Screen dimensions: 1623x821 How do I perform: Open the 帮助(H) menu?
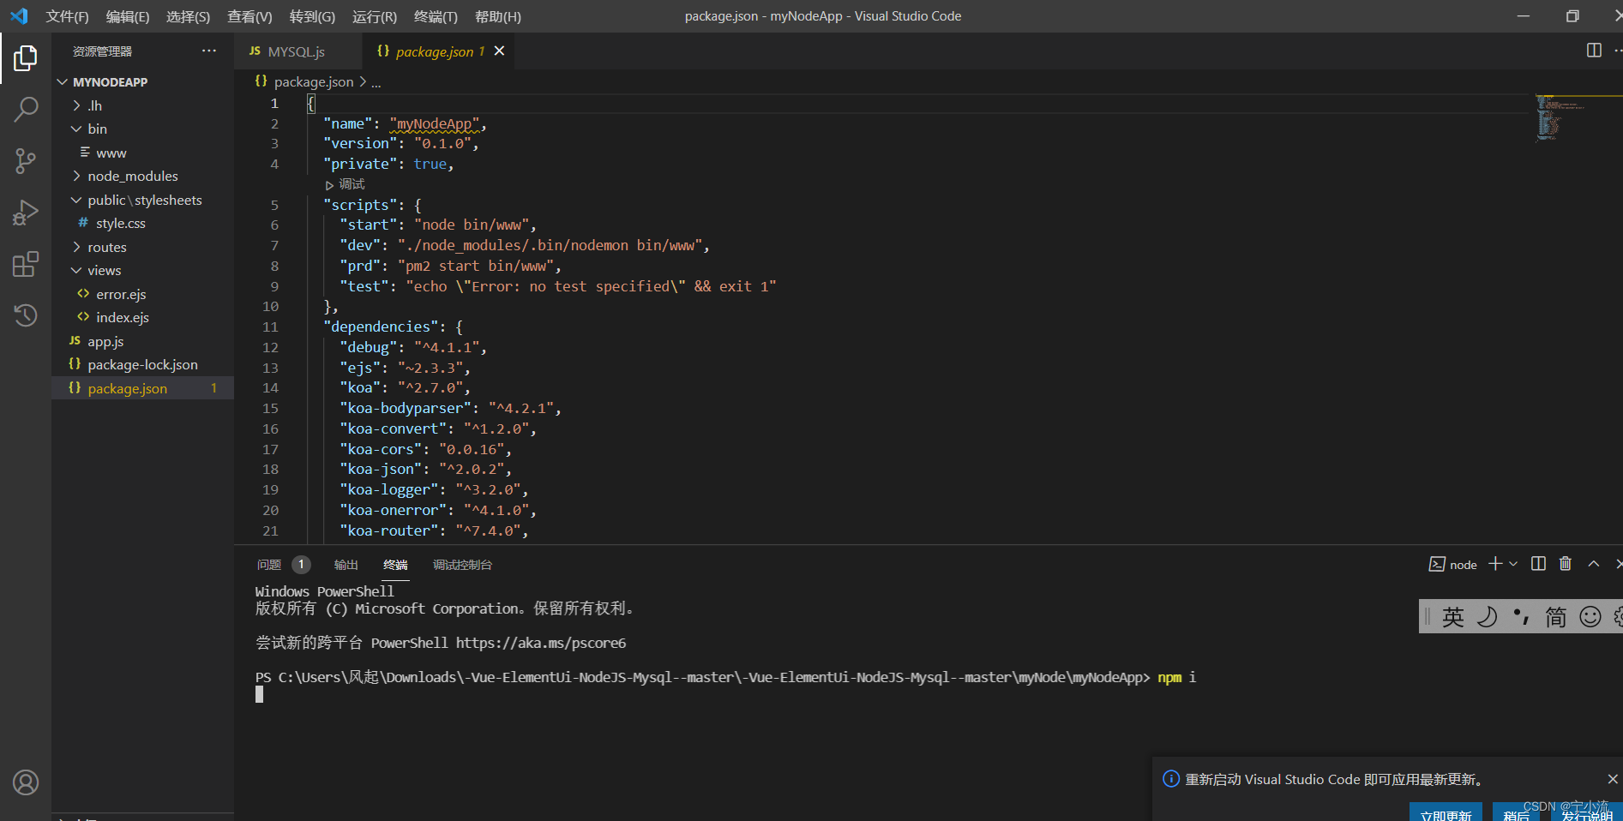(x=497, y=16)
